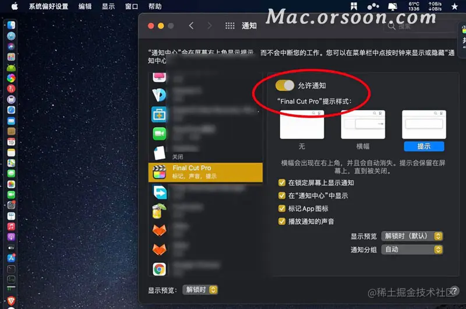This screenshot has height=309, width=466.
Task: Click the star icon in the menu bar
Action: [454, 6]
